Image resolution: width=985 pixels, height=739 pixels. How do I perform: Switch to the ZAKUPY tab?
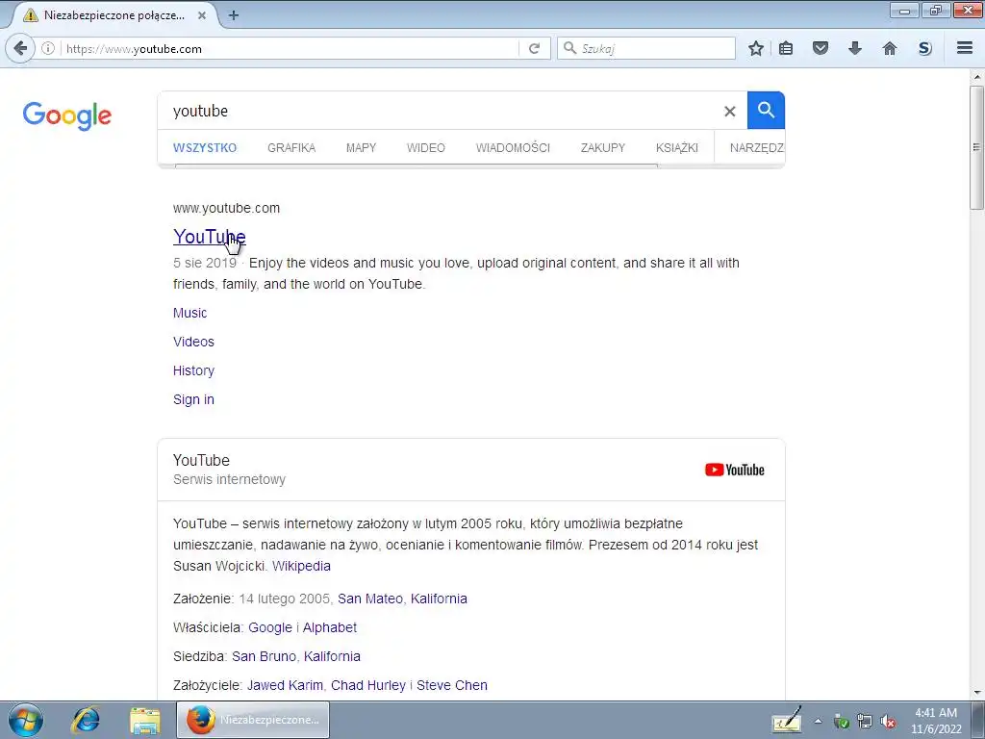(x=603, y=147)
